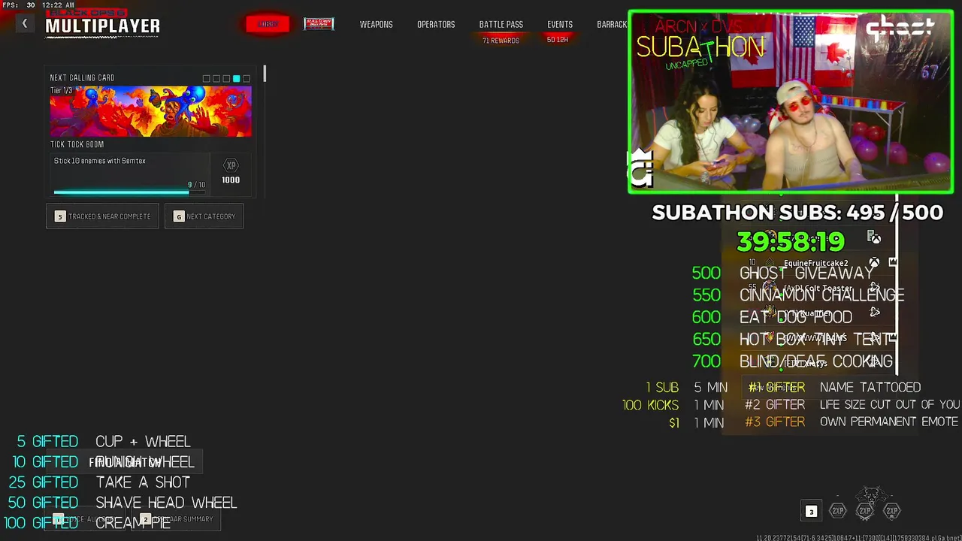962x541 pixels.
Task: Select the cyan highlighted calling card page indicator
Action: coord(236,79)
